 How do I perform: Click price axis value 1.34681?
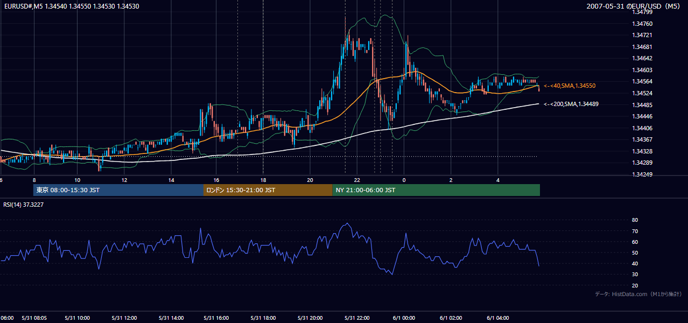pos(641,47)
